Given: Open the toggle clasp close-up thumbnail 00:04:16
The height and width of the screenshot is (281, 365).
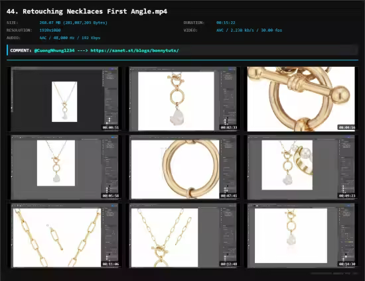Looking at the screenshot, I should tap(301, 99).
